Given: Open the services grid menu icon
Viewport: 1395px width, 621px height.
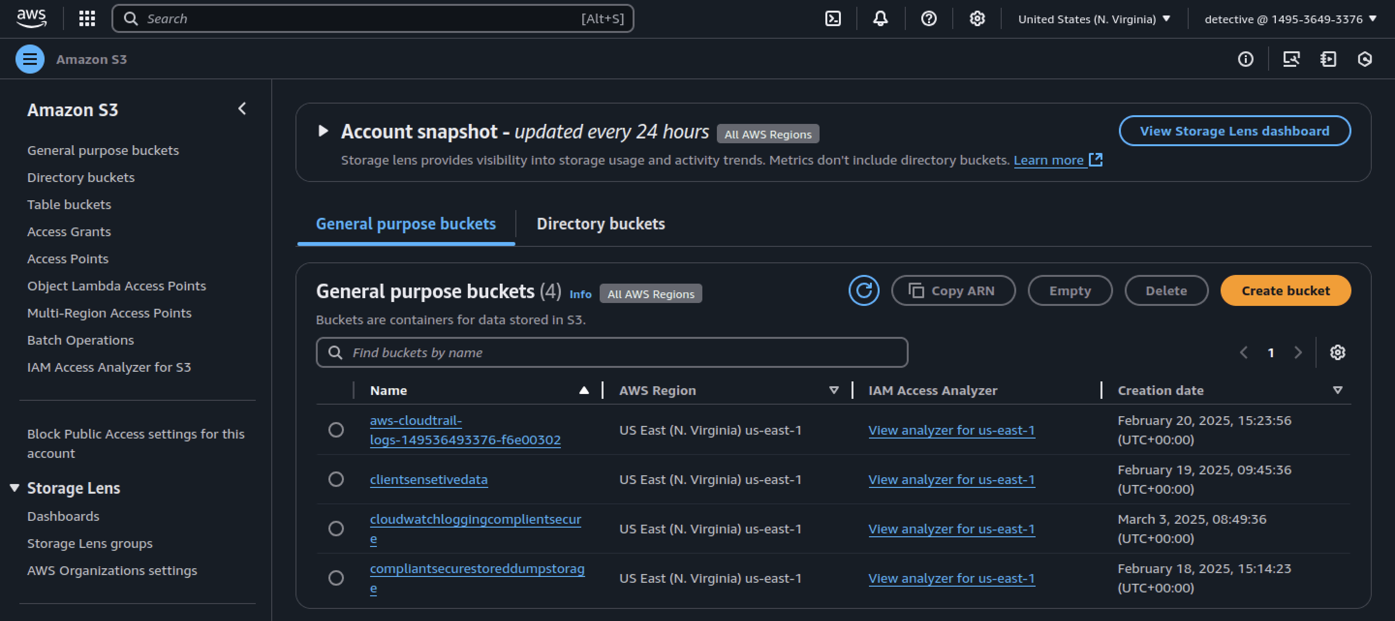Looking at the screenshot, I should pos(87,19).
